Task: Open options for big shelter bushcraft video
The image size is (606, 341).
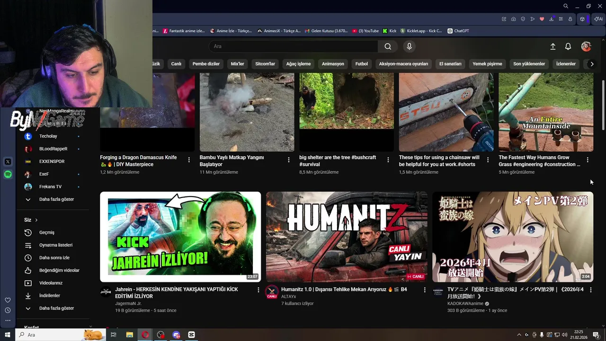Action: coord(388,160)
